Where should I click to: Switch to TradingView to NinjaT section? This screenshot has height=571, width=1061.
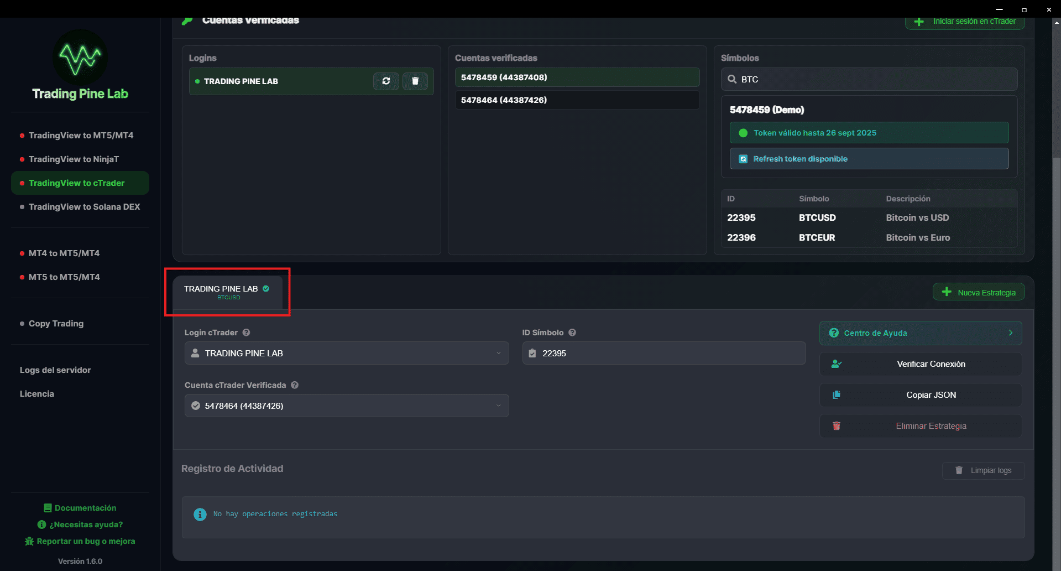click(x=74, y=159)
